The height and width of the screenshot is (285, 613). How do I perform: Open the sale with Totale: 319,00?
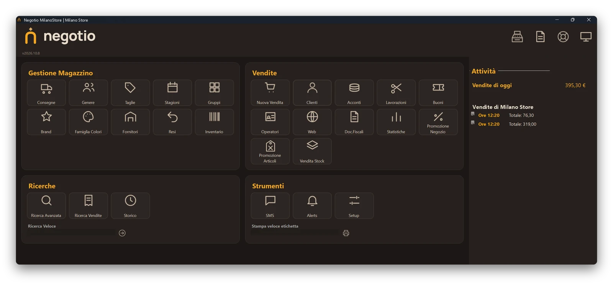pos(504,124)
